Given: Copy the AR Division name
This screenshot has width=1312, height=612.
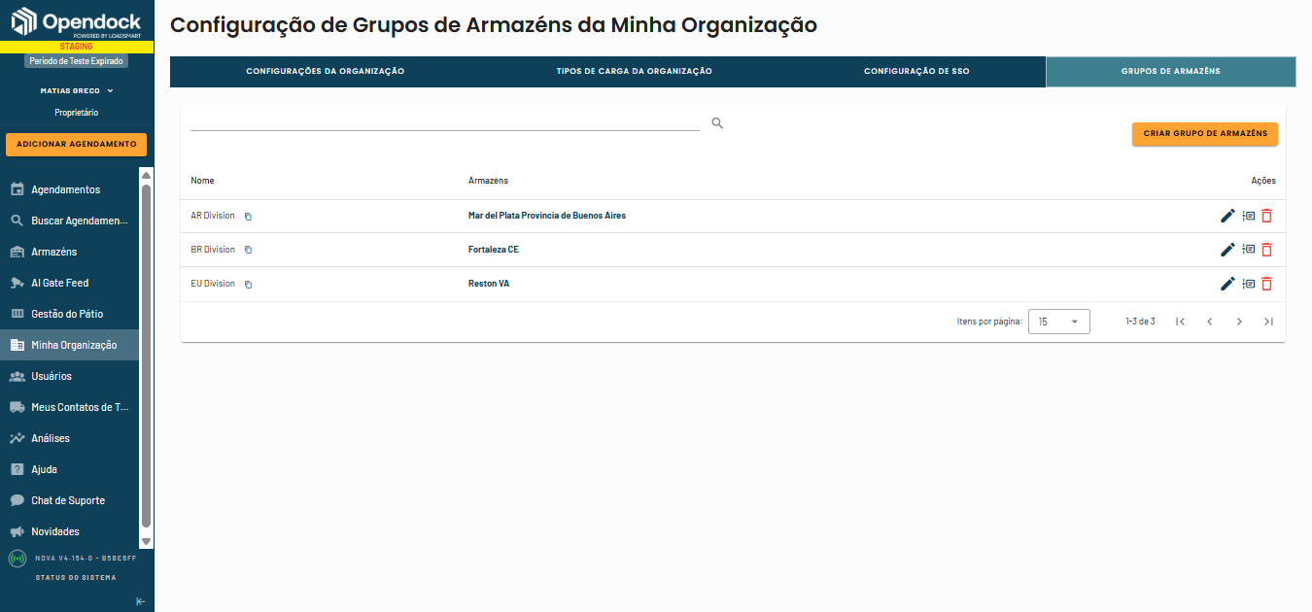Looking at the screenshot, I should click(248, 216).
